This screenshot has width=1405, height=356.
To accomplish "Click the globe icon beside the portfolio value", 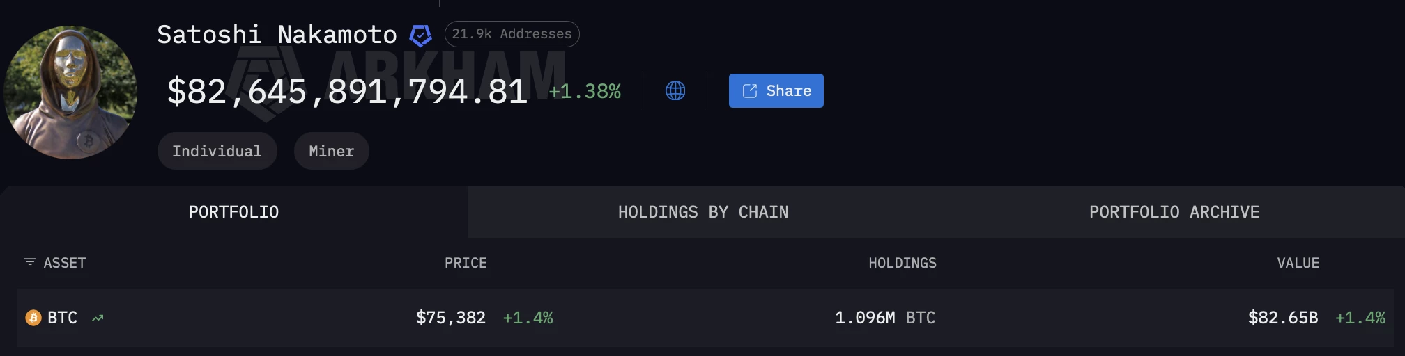I will pos(675,90).
